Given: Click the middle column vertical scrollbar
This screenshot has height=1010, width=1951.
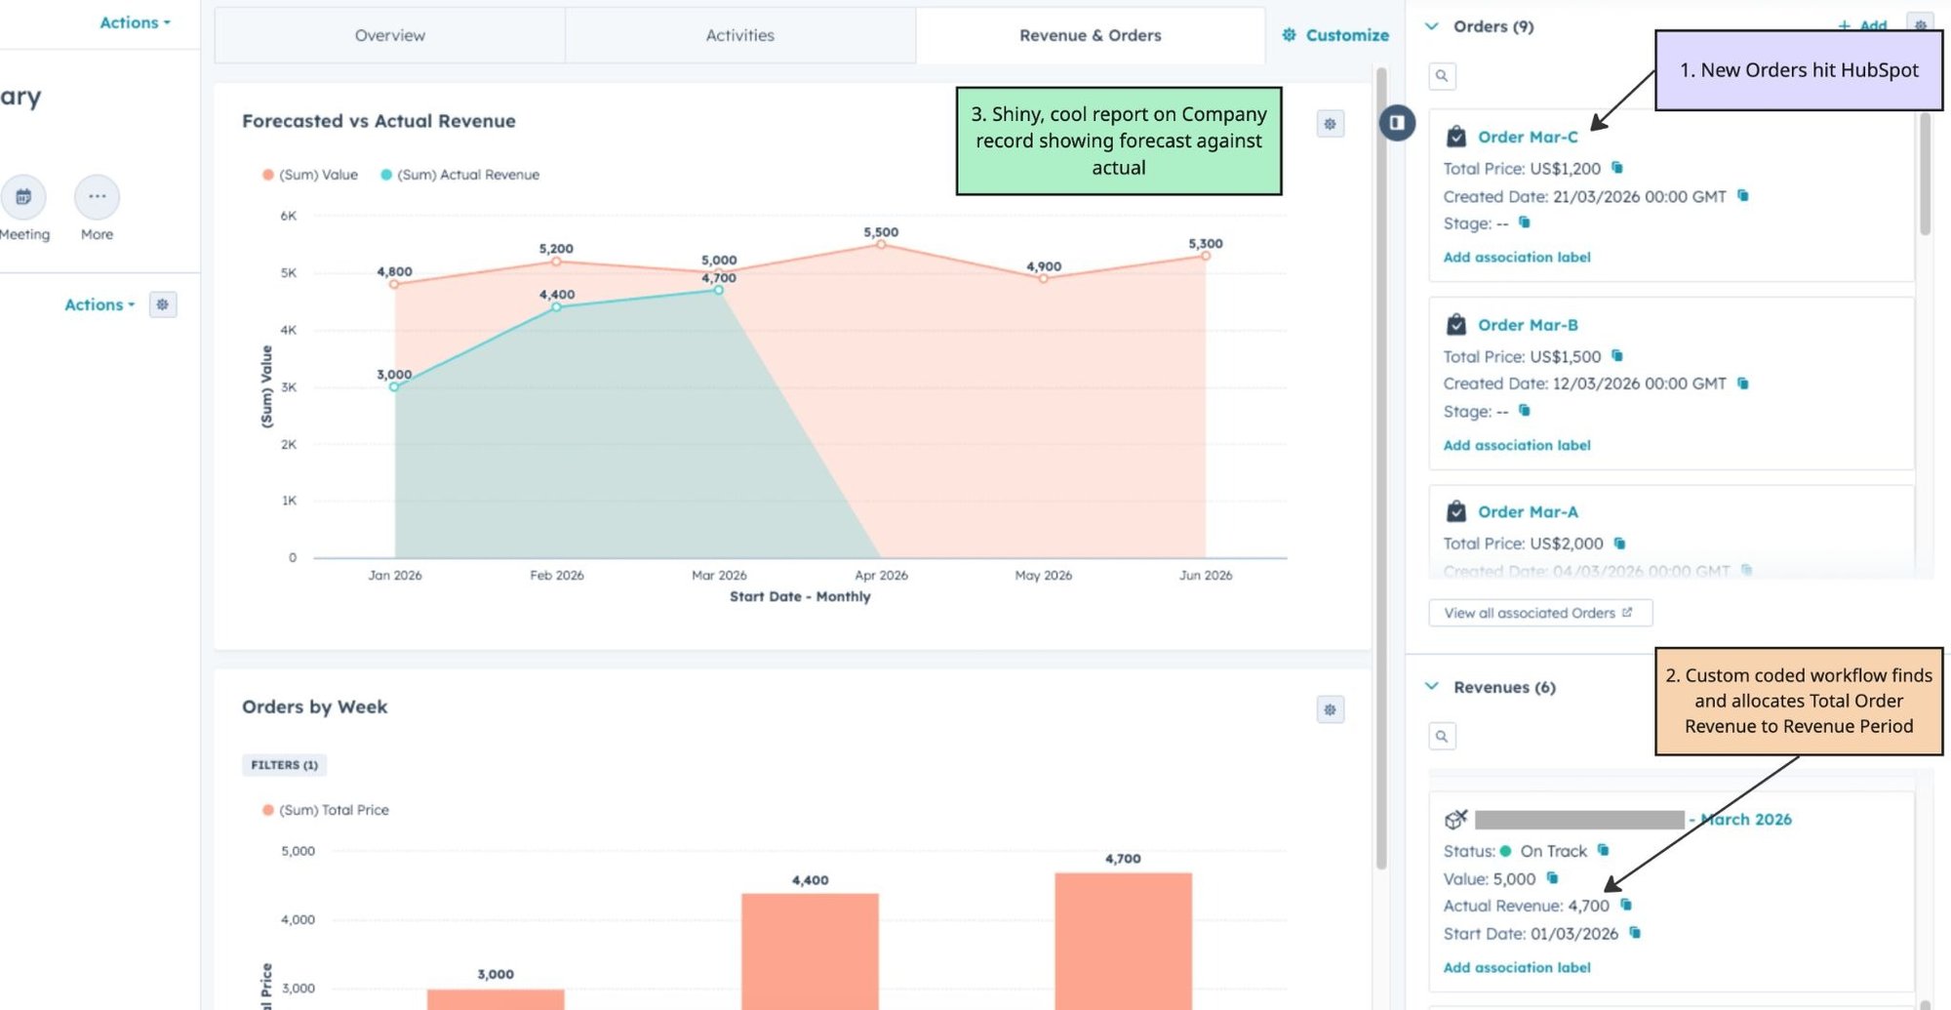Looking at the screenshot, I should click(x=1381, y=468).
